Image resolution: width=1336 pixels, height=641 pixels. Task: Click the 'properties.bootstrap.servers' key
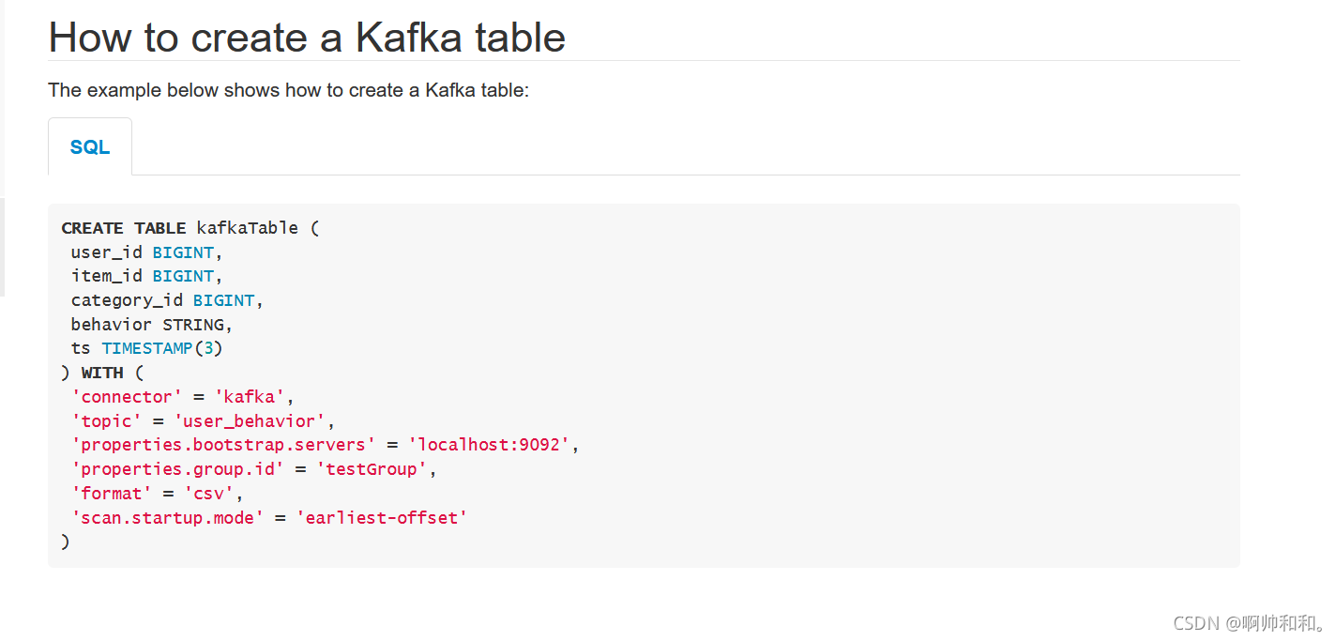click(x=223, y=445)
